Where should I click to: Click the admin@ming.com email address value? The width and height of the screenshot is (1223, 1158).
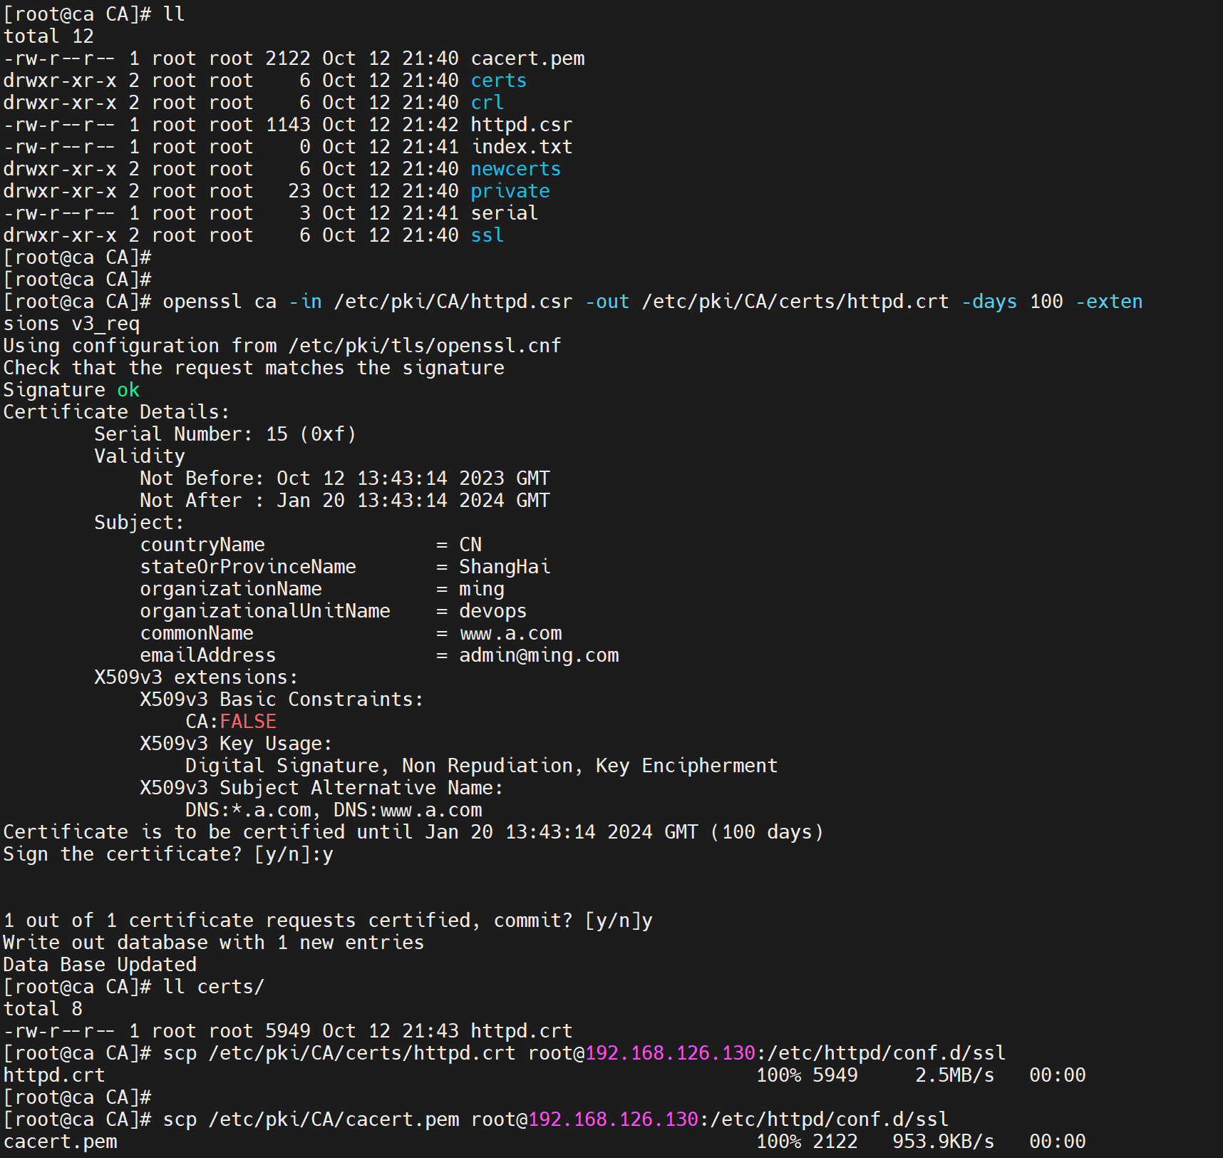539,655
